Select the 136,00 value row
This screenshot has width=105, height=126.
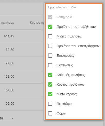22,77
